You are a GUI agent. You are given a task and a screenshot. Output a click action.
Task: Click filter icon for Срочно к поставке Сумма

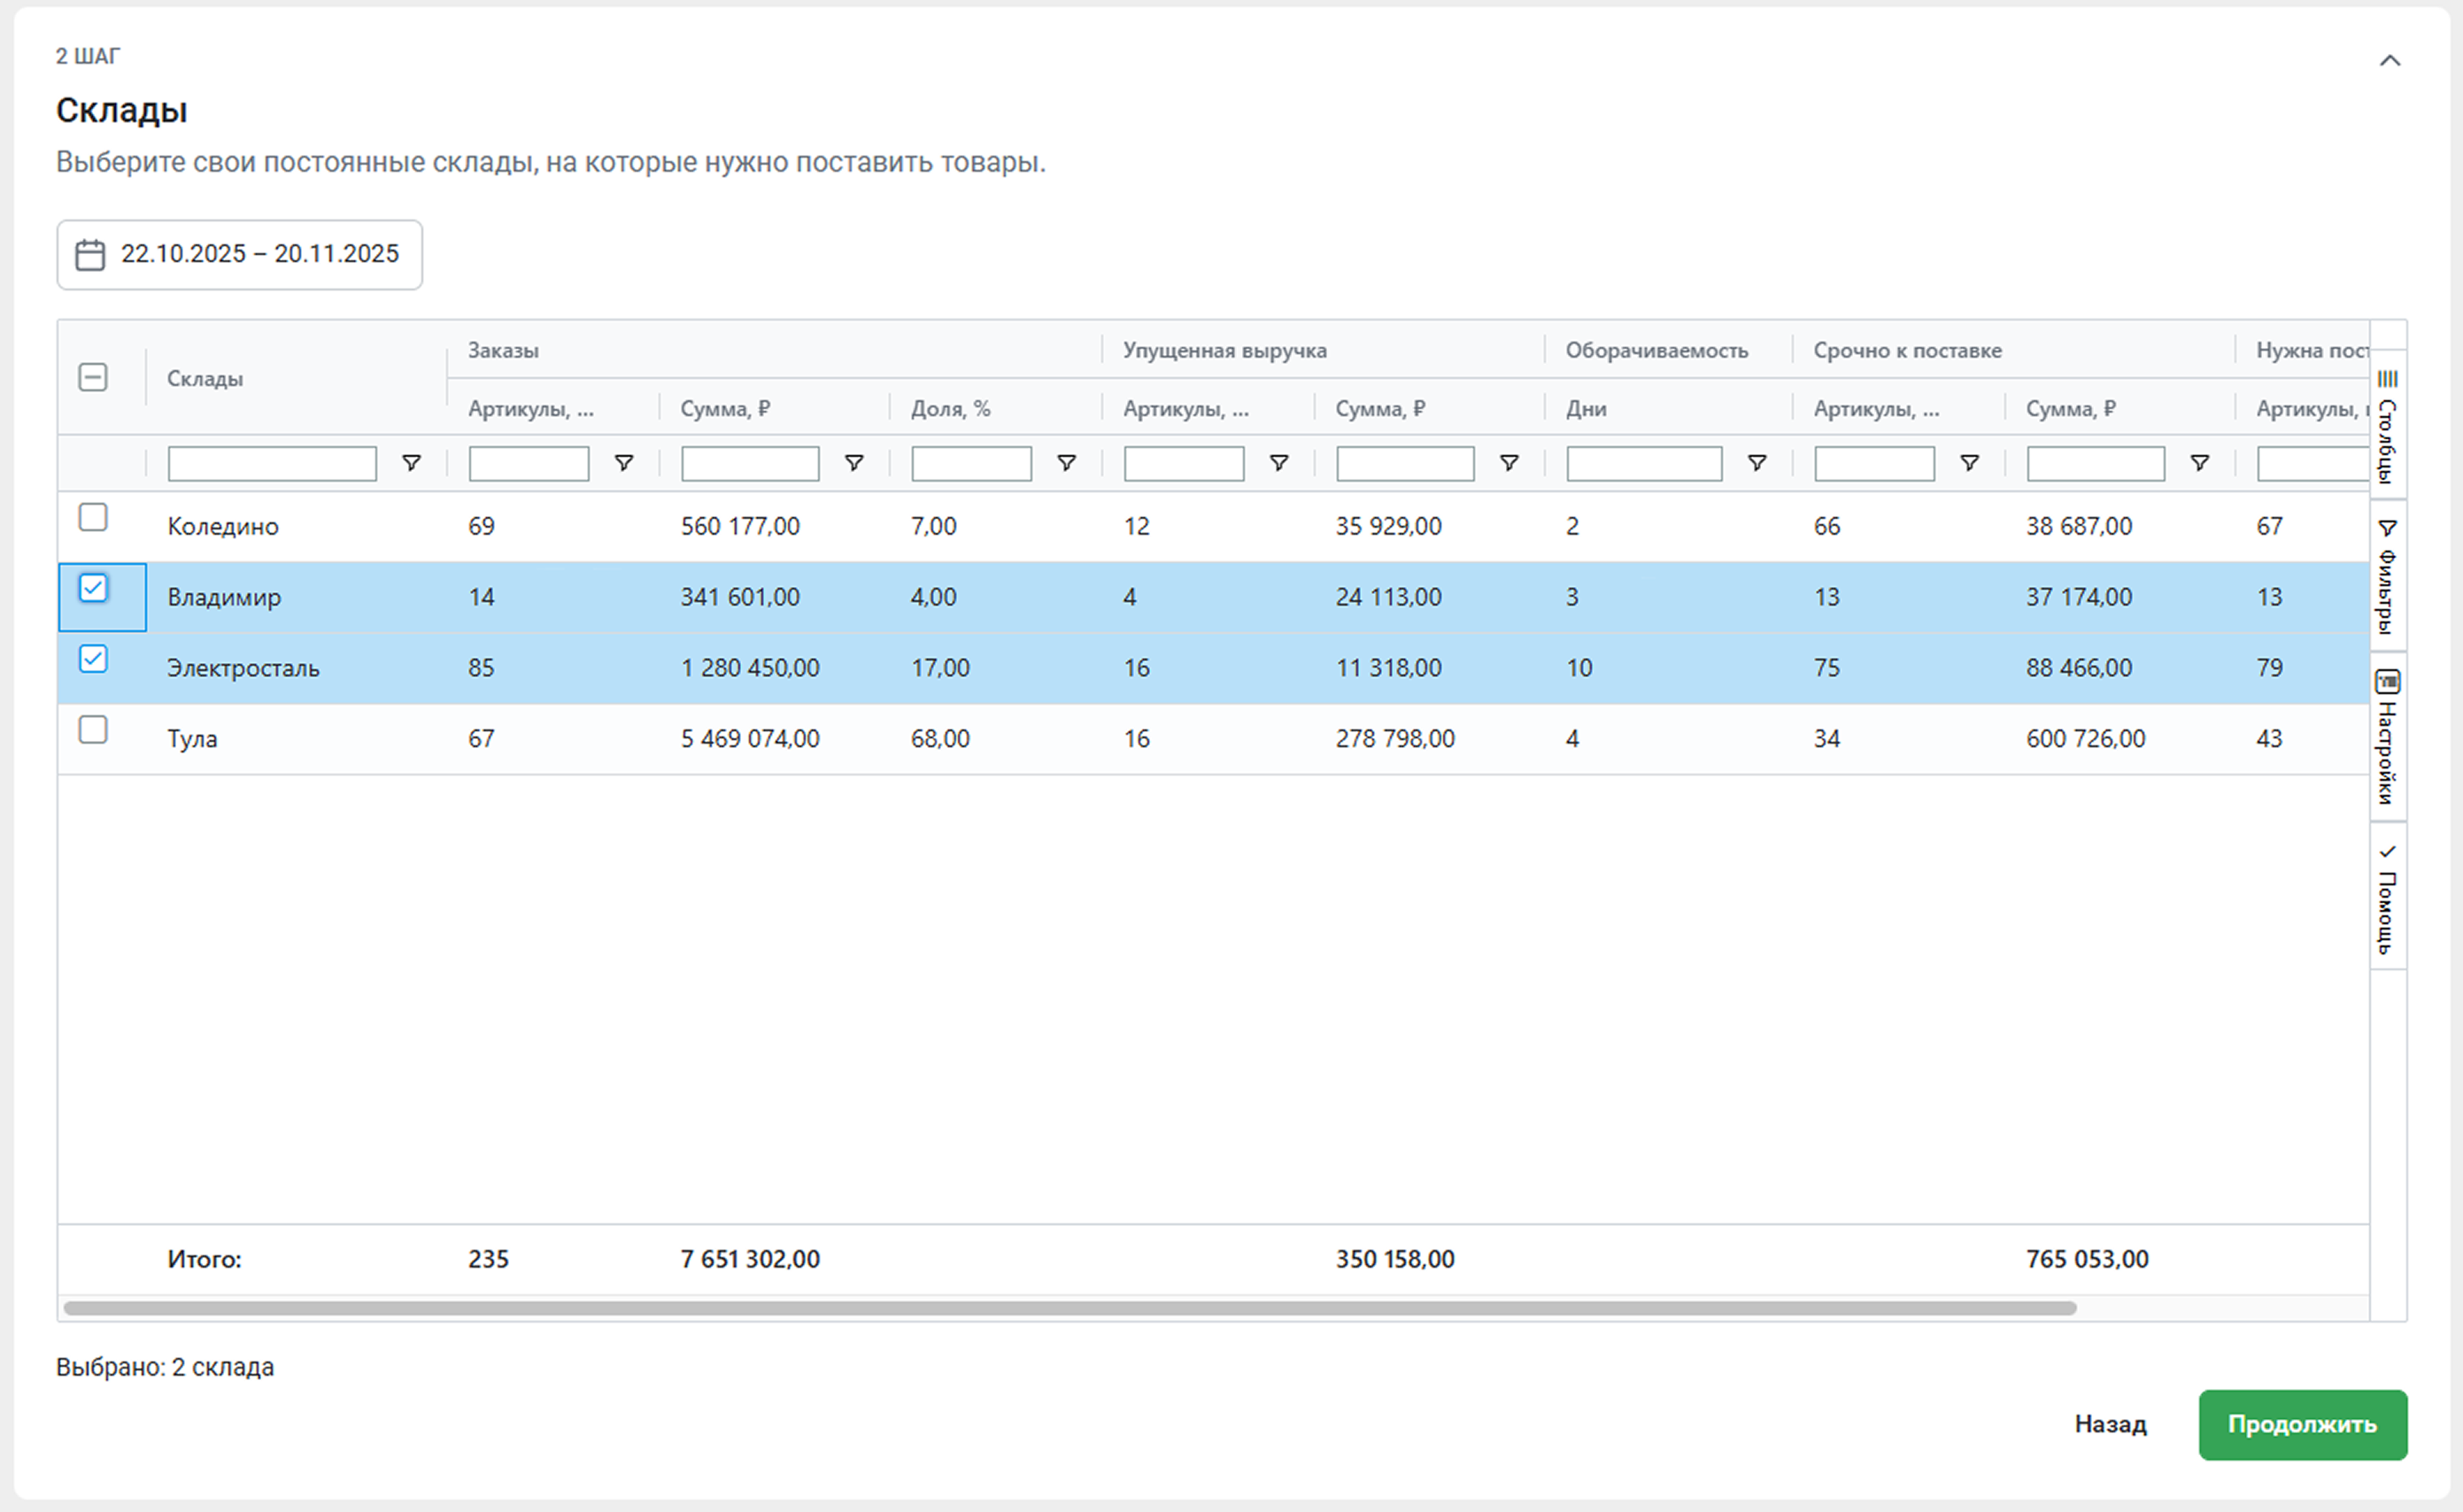(x=2199, y=463)
